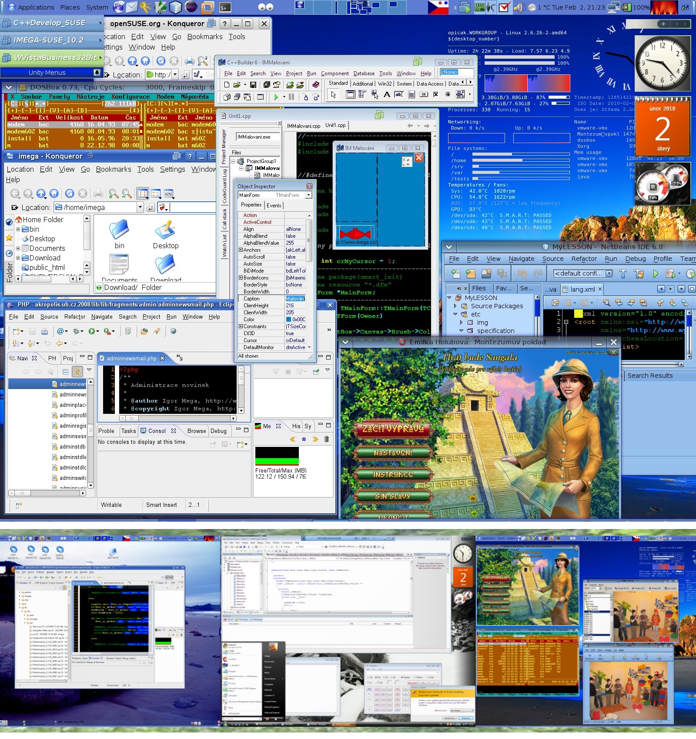Select the arrow pointer tool in component palette
Screen dimensions: 696x739
click(x=333, y=95)
